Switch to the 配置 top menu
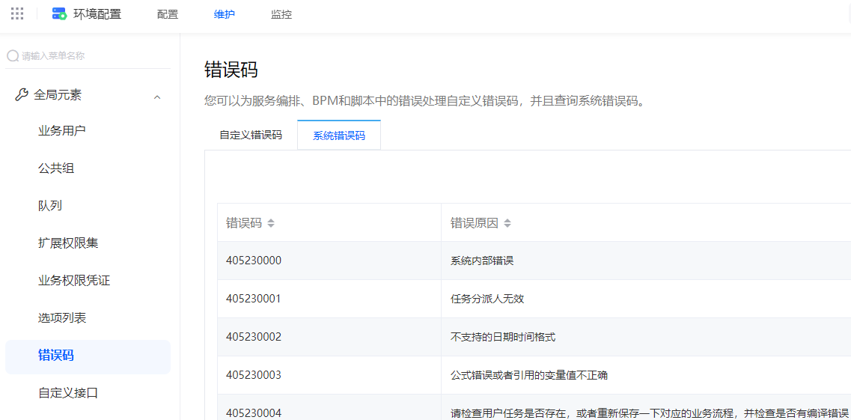Screen dimensions: 851x420 [x=168, y=14]
